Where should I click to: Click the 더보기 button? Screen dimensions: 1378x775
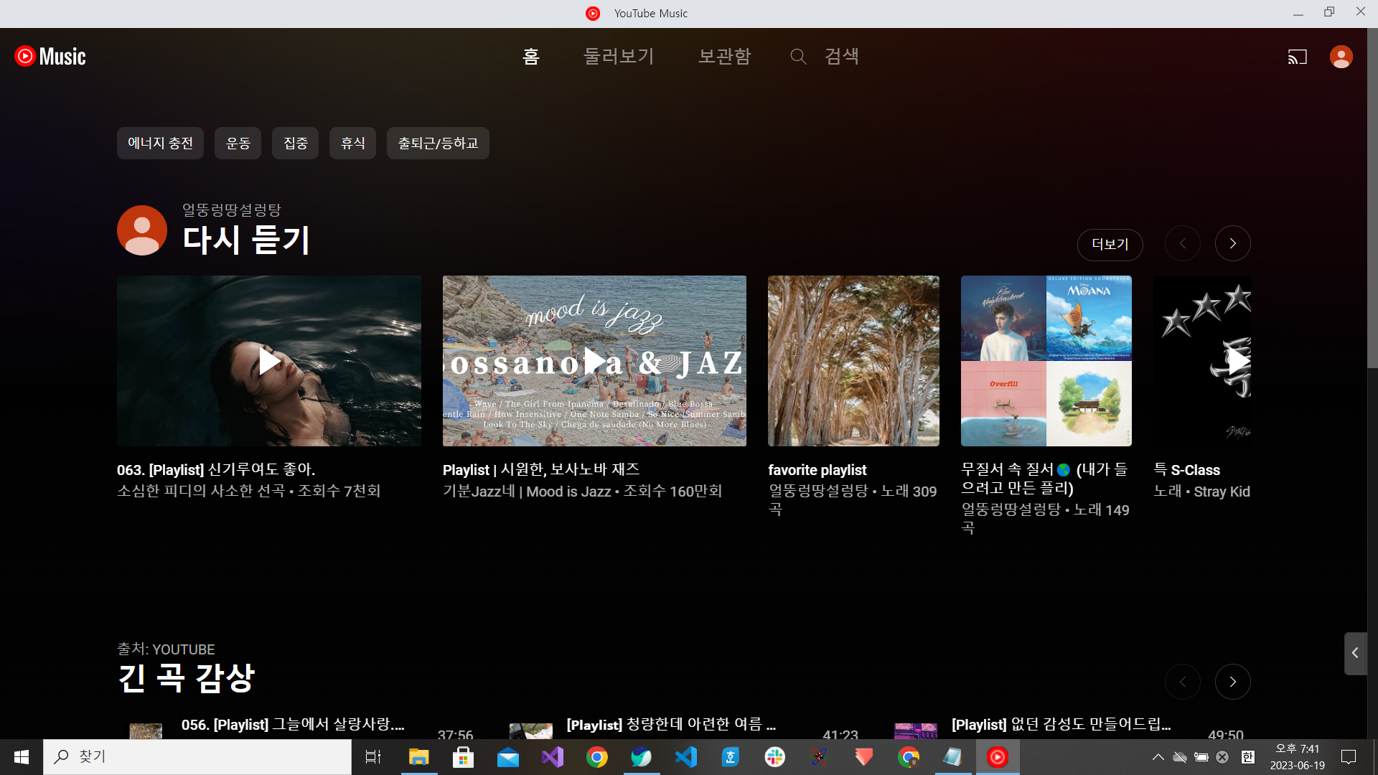[1110, 245]
